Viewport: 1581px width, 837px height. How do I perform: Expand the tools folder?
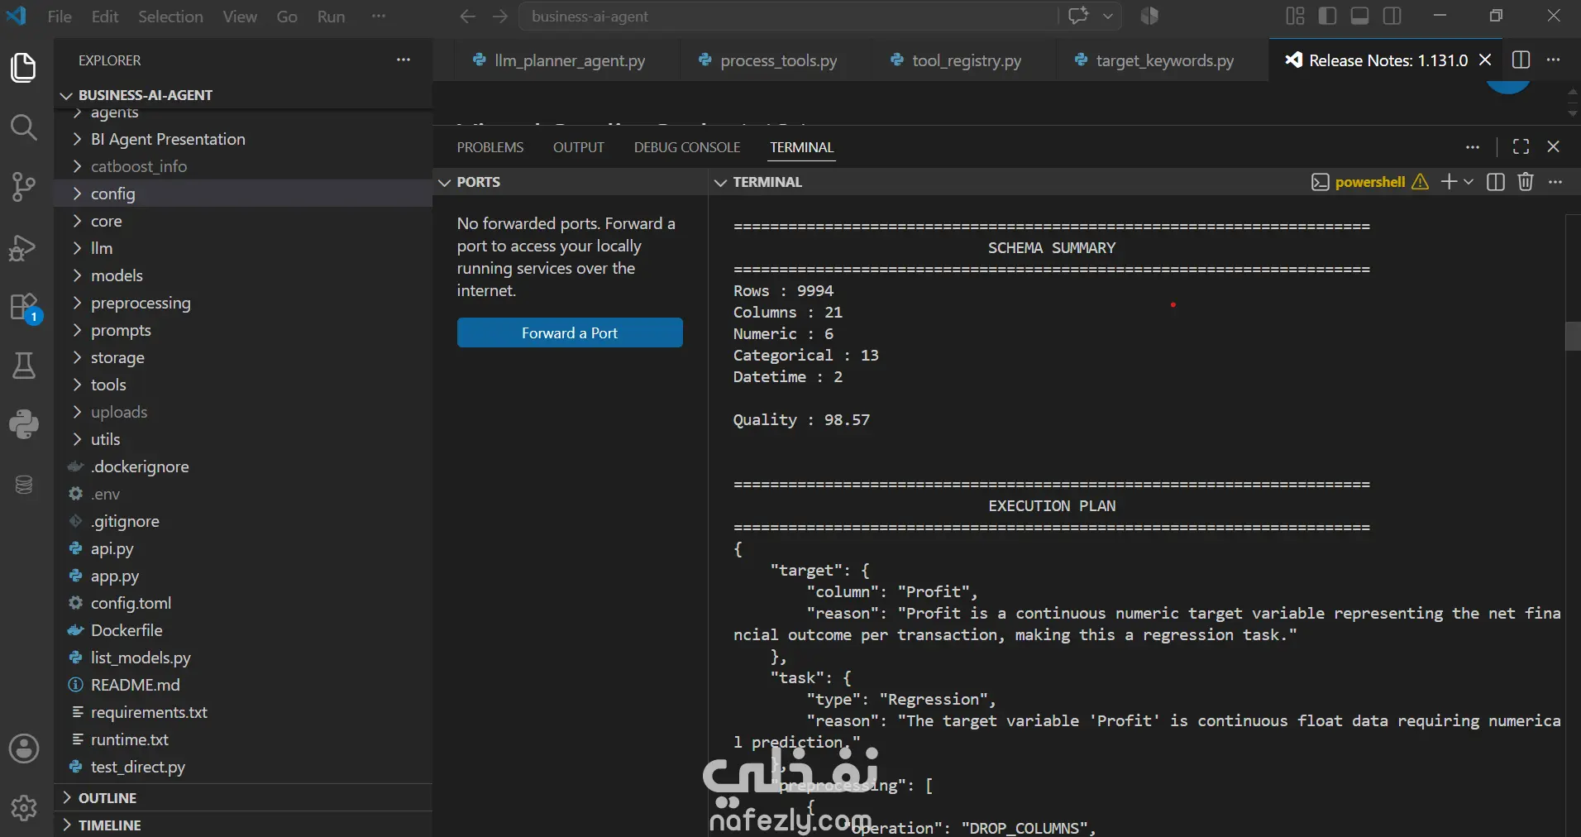point(108,385)
